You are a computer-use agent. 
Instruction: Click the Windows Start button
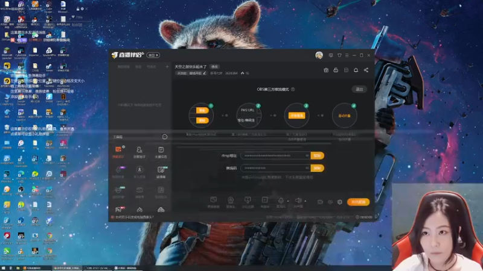tap(3, 268)
